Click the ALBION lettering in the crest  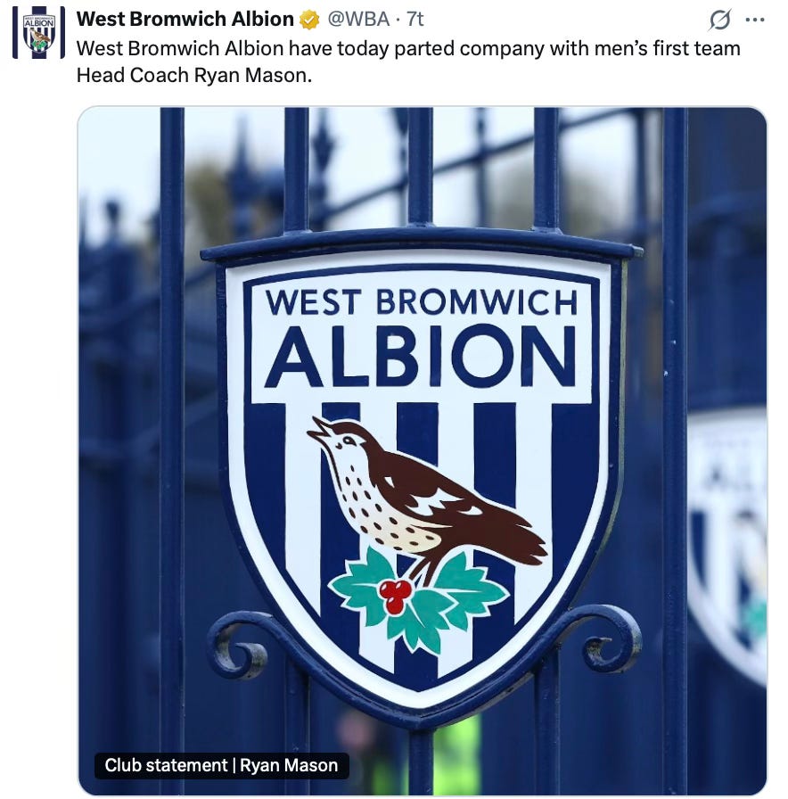(x=420, y=356)
